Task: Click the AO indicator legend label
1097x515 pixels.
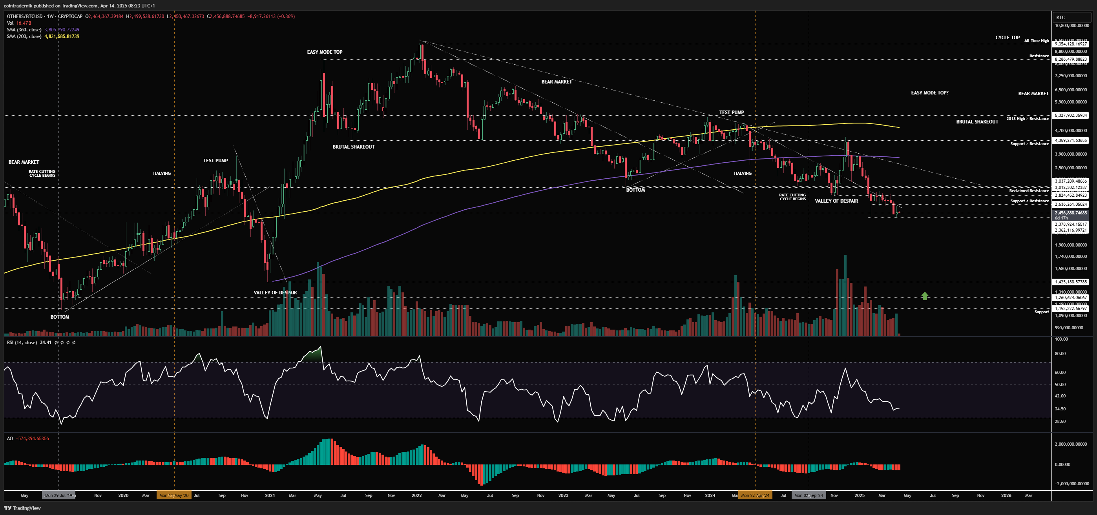Action: coord(10,439)
